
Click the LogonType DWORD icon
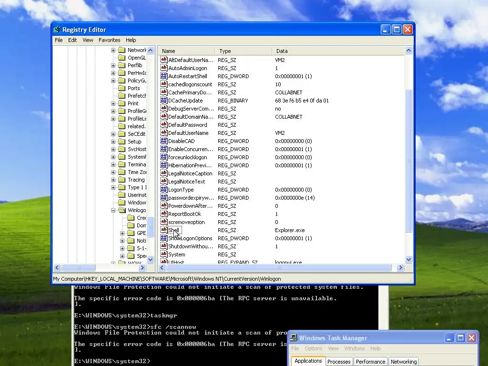(x=164, y=189)
